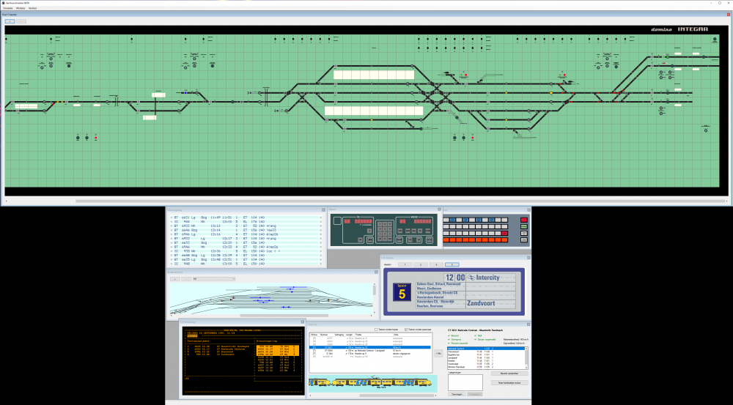The image size is (733, 405).
Task: Open the Modules menu
Action: [21, 8]
